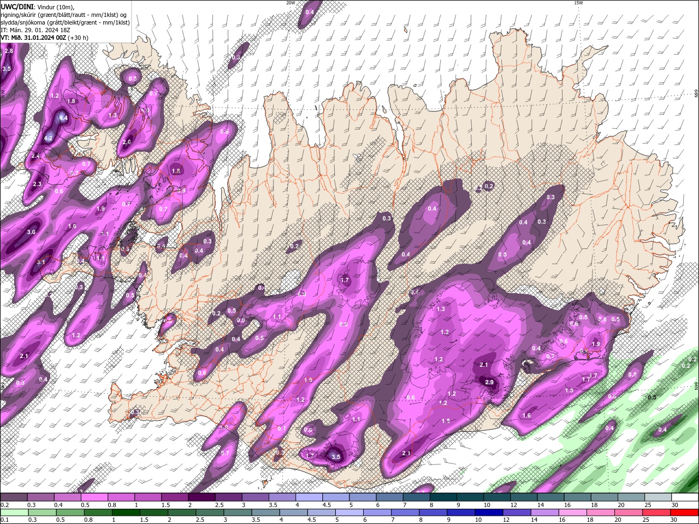Click the palest green swatch starting the rain legend

[14, 513]
